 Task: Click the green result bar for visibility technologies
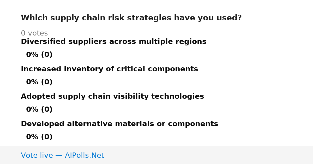click(x=21, y=110)
